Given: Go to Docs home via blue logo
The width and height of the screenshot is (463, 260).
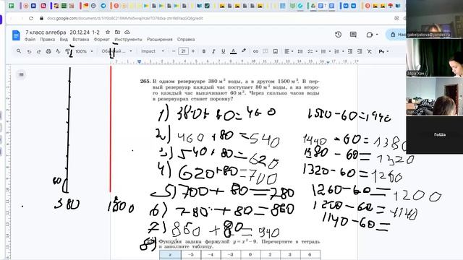Looking at the screenshot, I should point(16,35).
